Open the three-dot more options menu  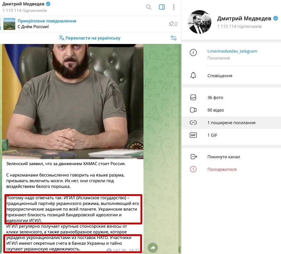click(174, 7)
